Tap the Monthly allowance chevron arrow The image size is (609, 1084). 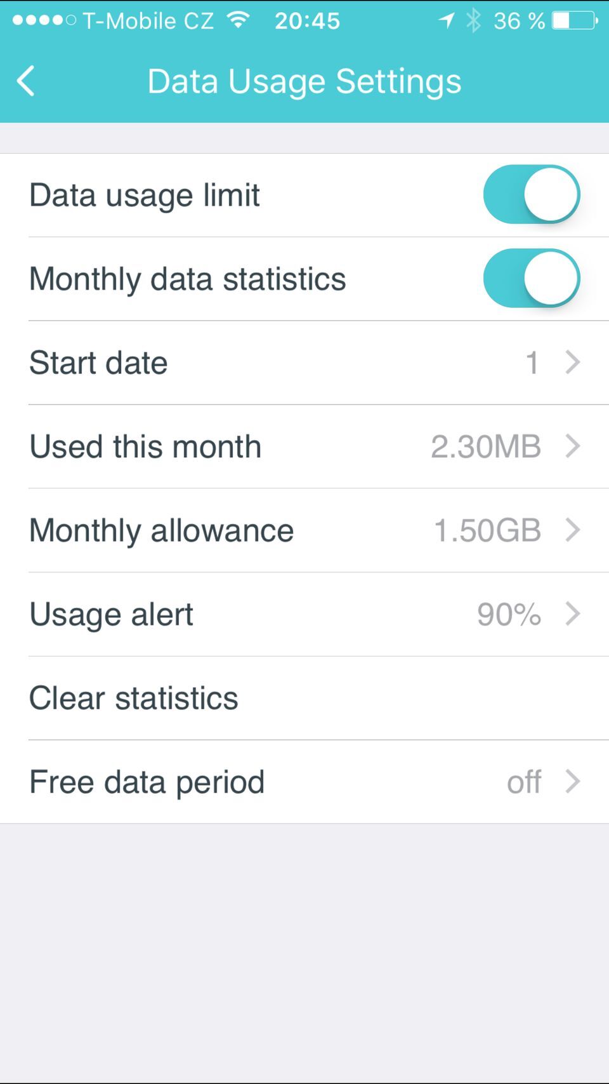point(573,530)
